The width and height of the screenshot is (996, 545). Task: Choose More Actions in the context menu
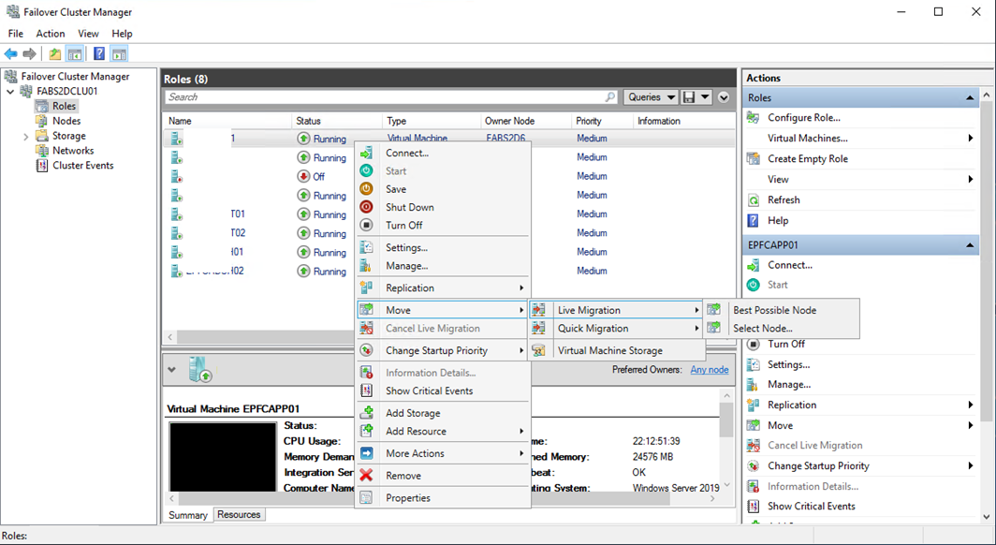pyautogui.click(x=443, y=453)
